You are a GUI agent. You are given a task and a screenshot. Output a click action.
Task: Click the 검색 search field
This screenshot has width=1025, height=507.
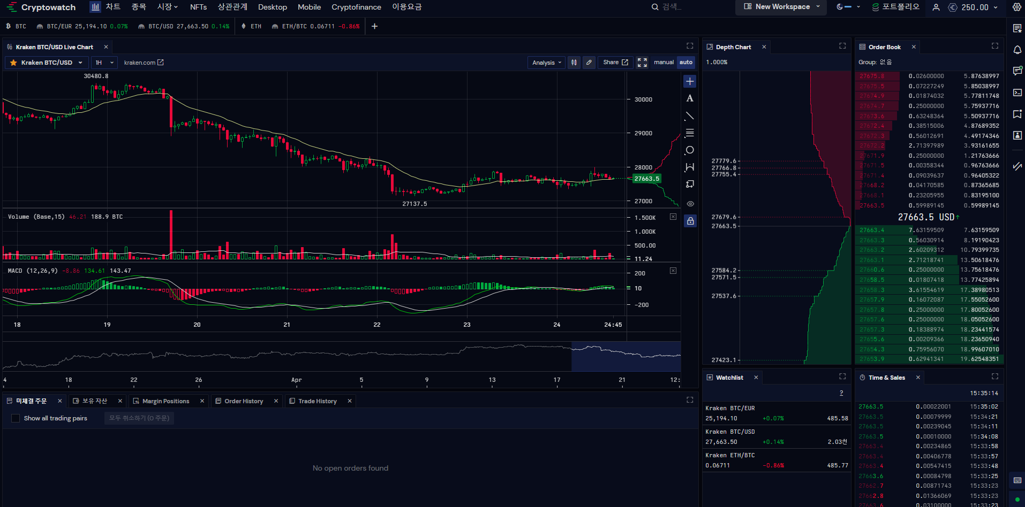(x=672, y=7)
